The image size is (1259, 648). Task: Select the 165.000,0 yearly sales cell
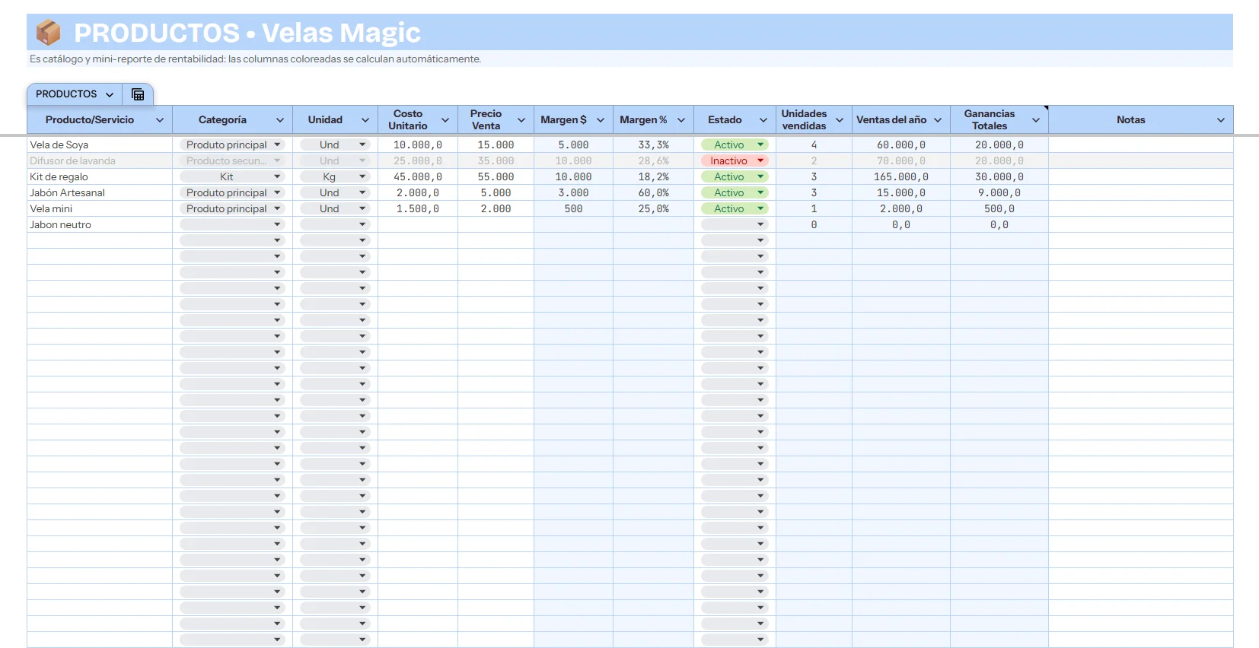(x=901, y=176)
